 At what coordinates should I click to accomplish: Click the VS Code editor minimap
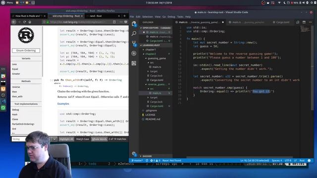click(x=305, y=29)
